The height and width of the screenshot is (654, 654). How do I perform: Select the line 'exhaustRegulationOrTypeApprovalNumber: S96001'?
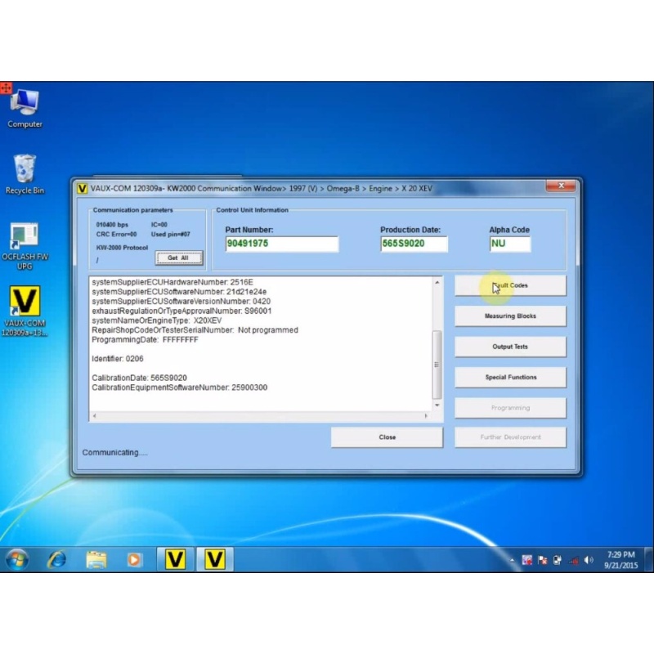click(x=181, y=311)
